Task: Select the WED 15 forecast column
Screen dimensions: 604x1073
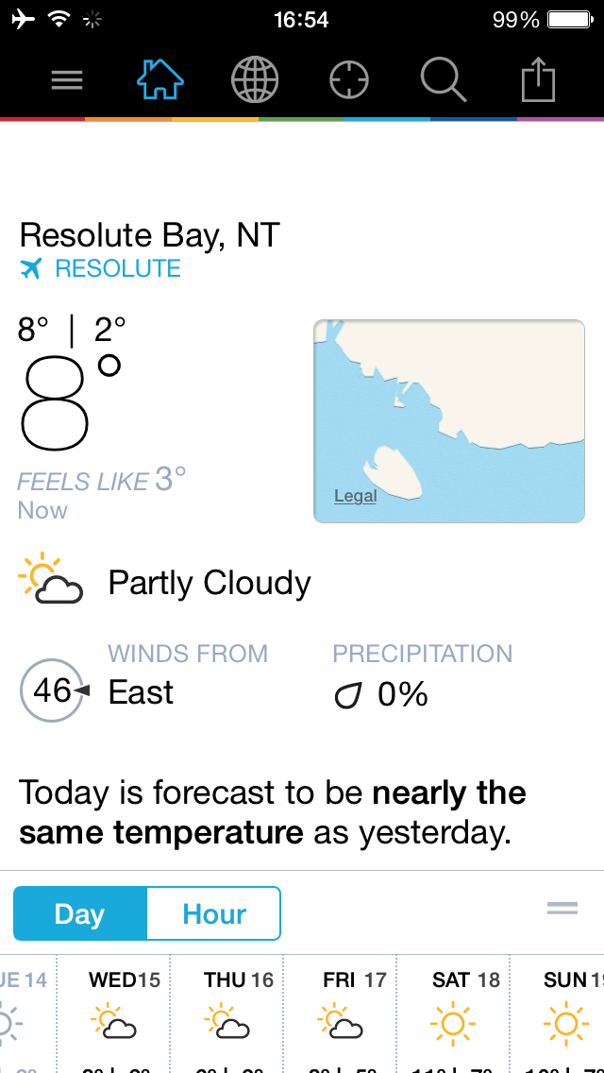Action: (113, 1014)
